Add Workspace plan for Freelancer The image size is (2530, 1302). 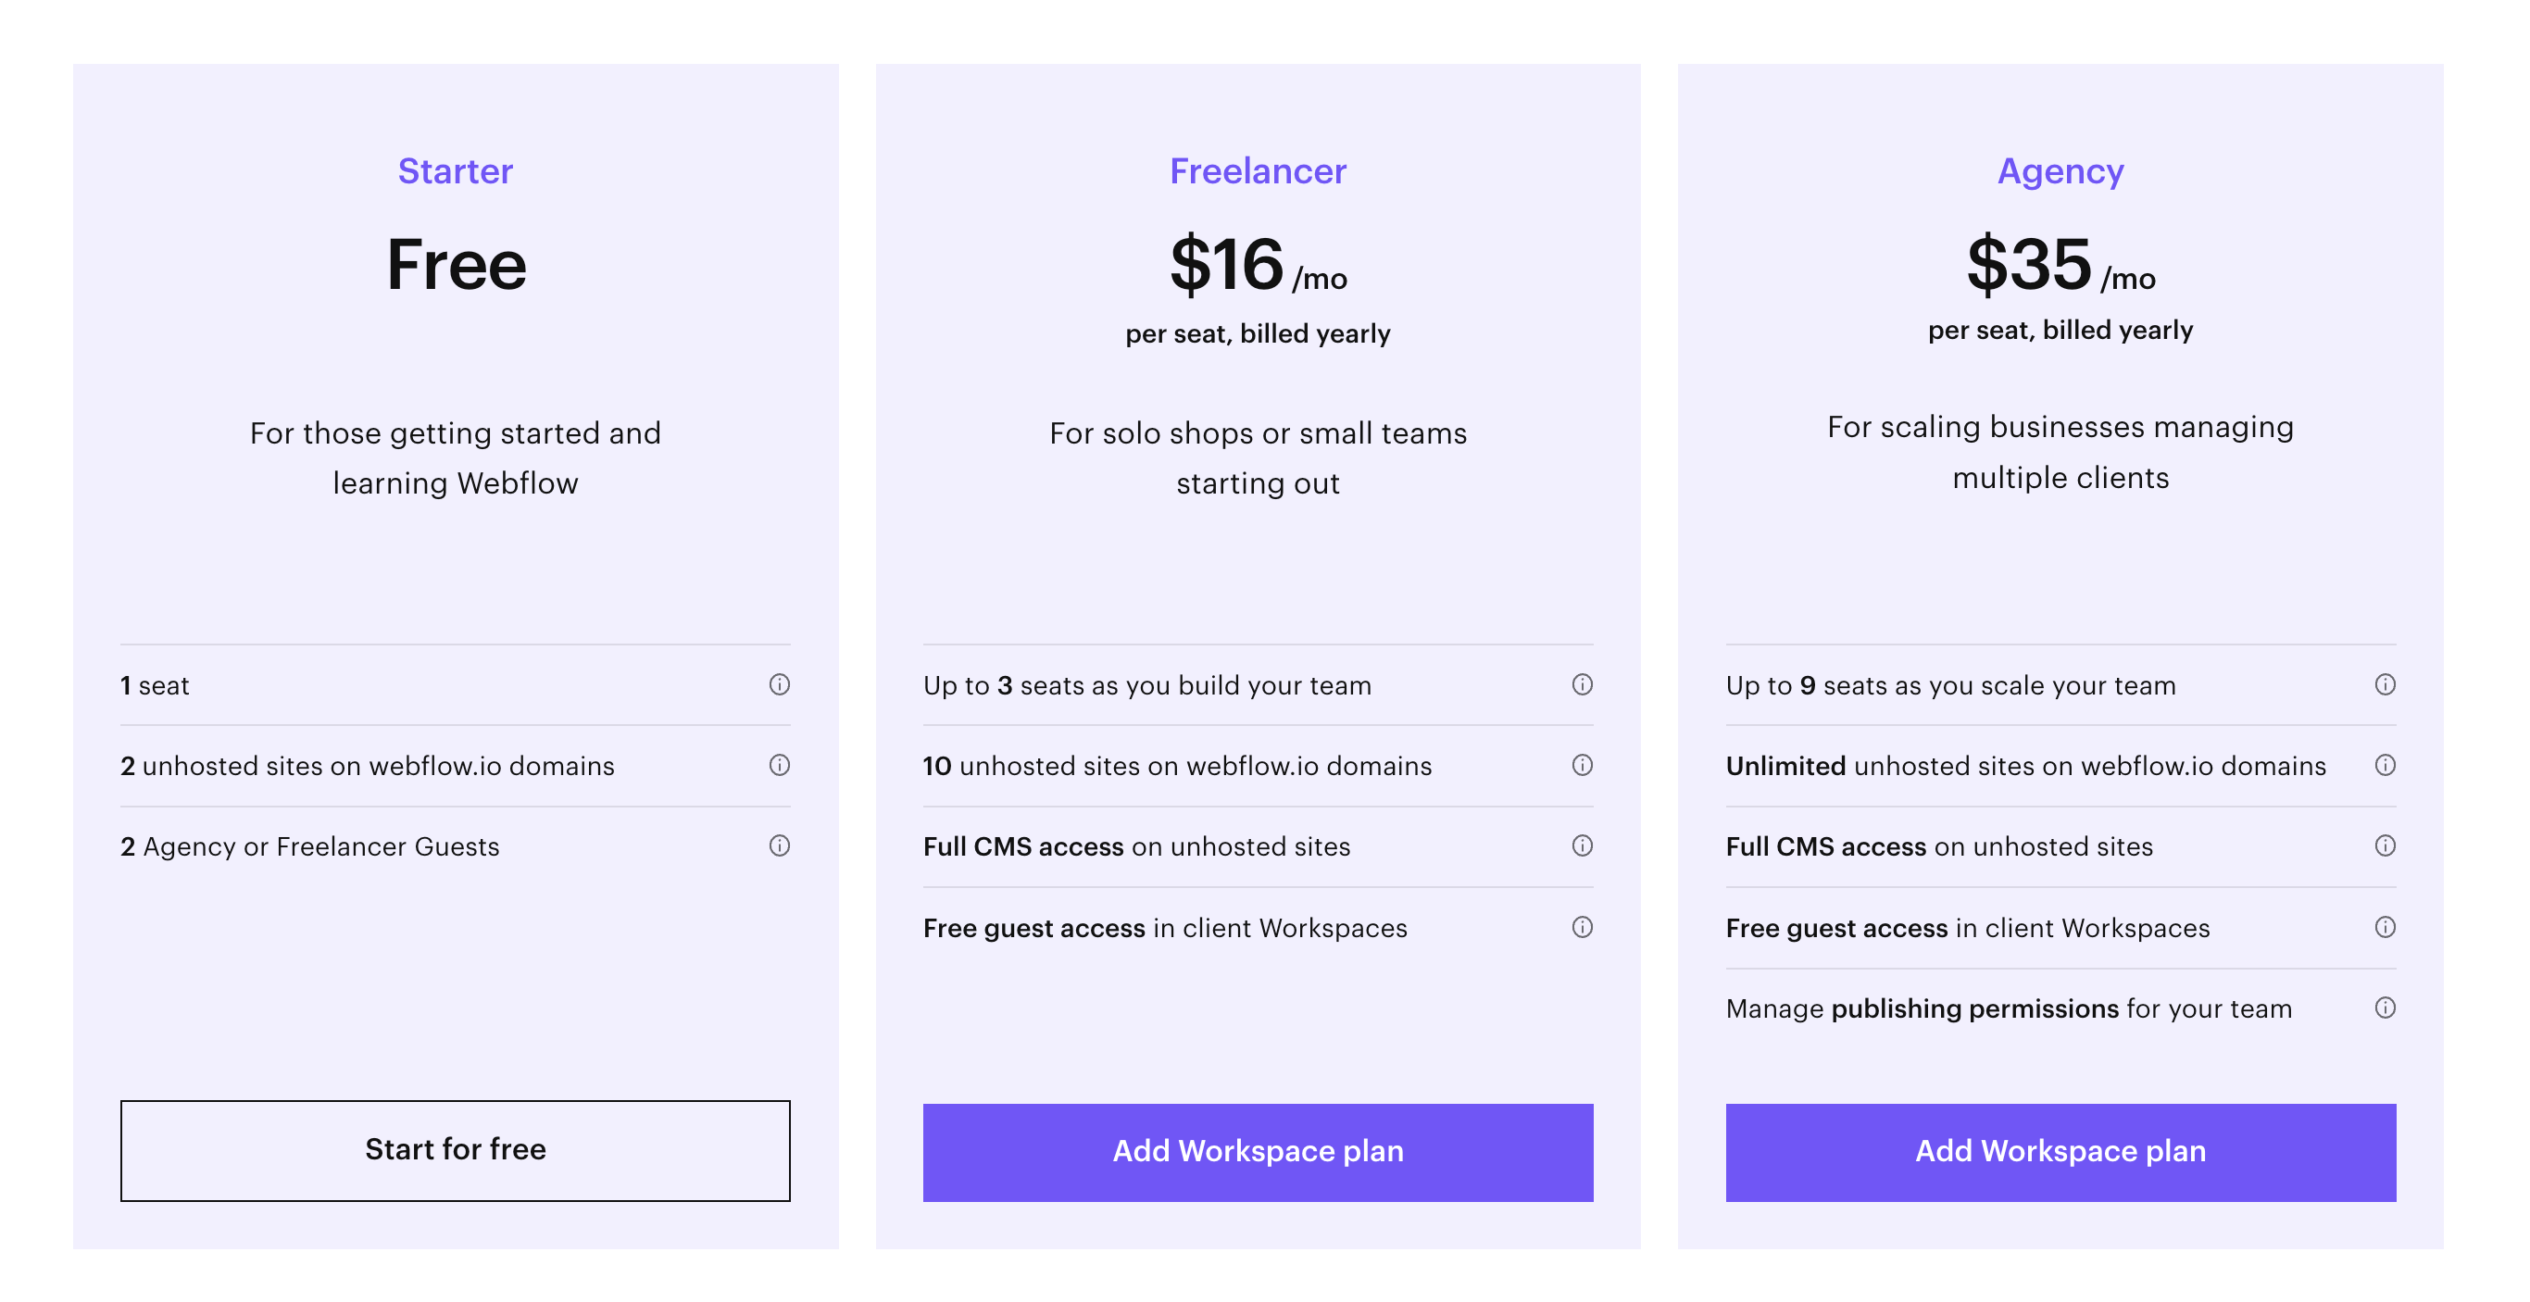(1258, 1152)
